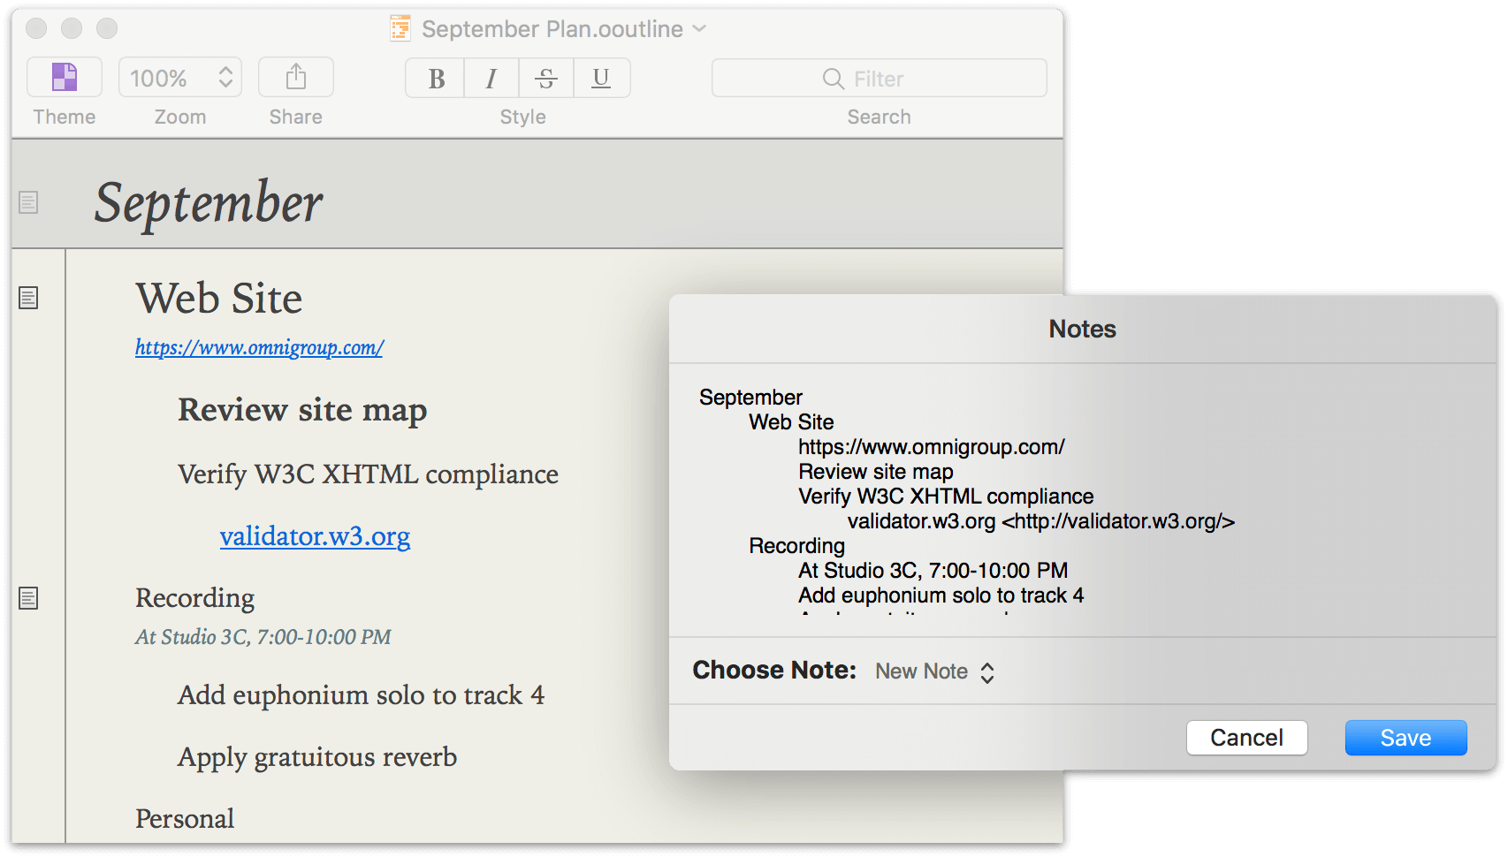Open the omnigroup.com link under Web Site

tap(259, 347)
